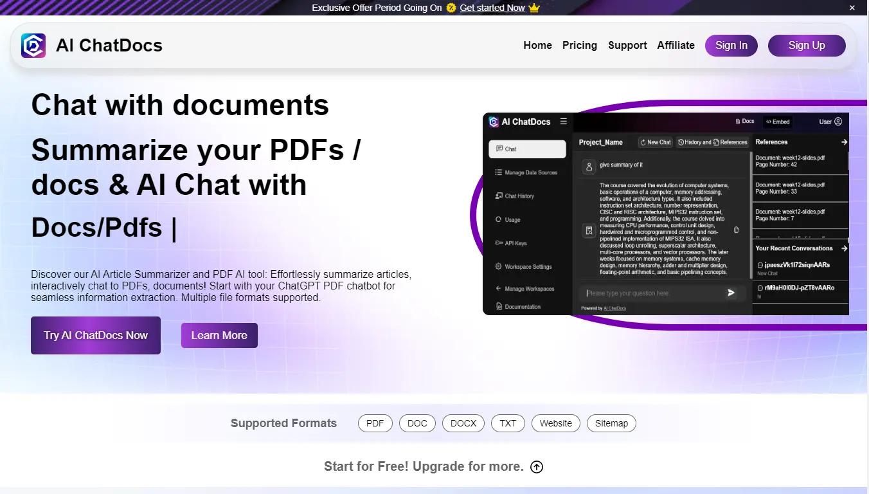Click the Project_Name title in preview
The image size is (869, 494).
(601, 142)
